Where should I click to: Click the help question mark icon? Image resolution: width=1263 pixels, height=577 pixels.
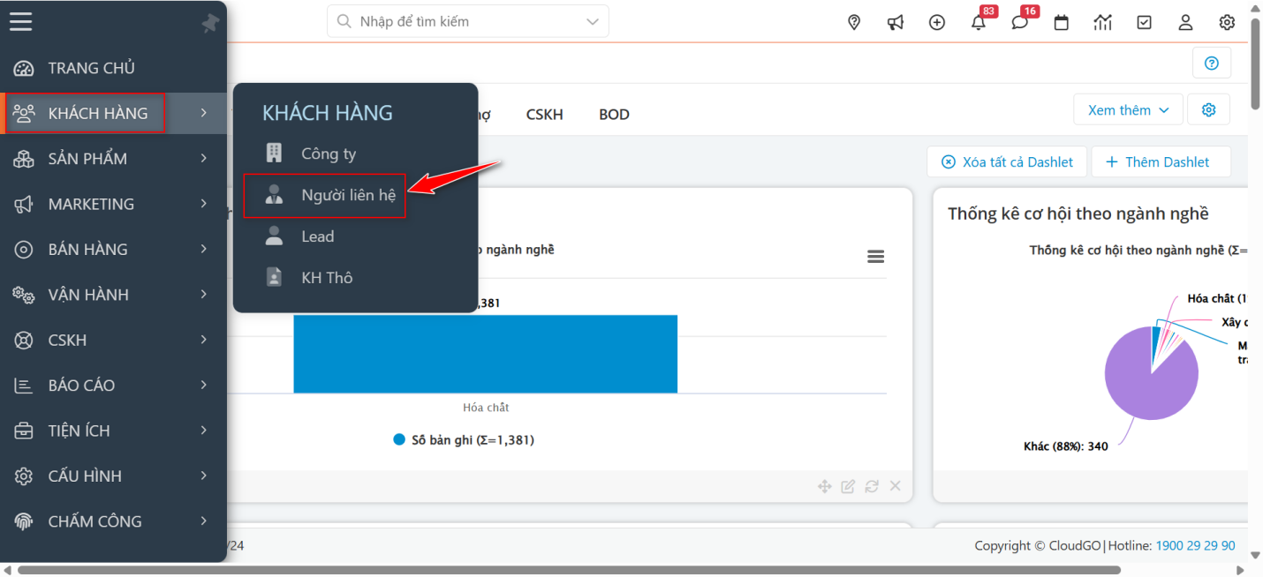click(x=1211, y=63)
